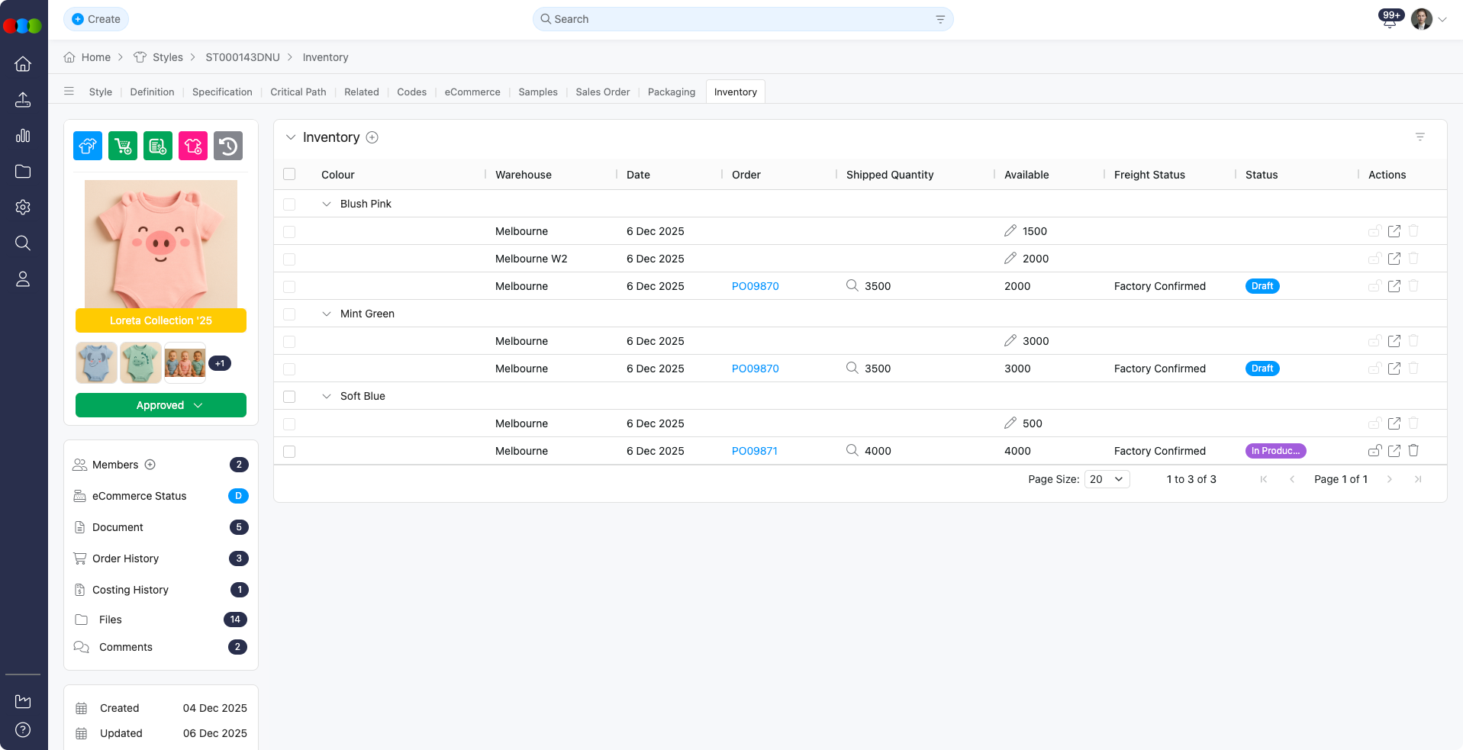Open the Sales Order tab
1463x750 pixels.
point(602,92)
